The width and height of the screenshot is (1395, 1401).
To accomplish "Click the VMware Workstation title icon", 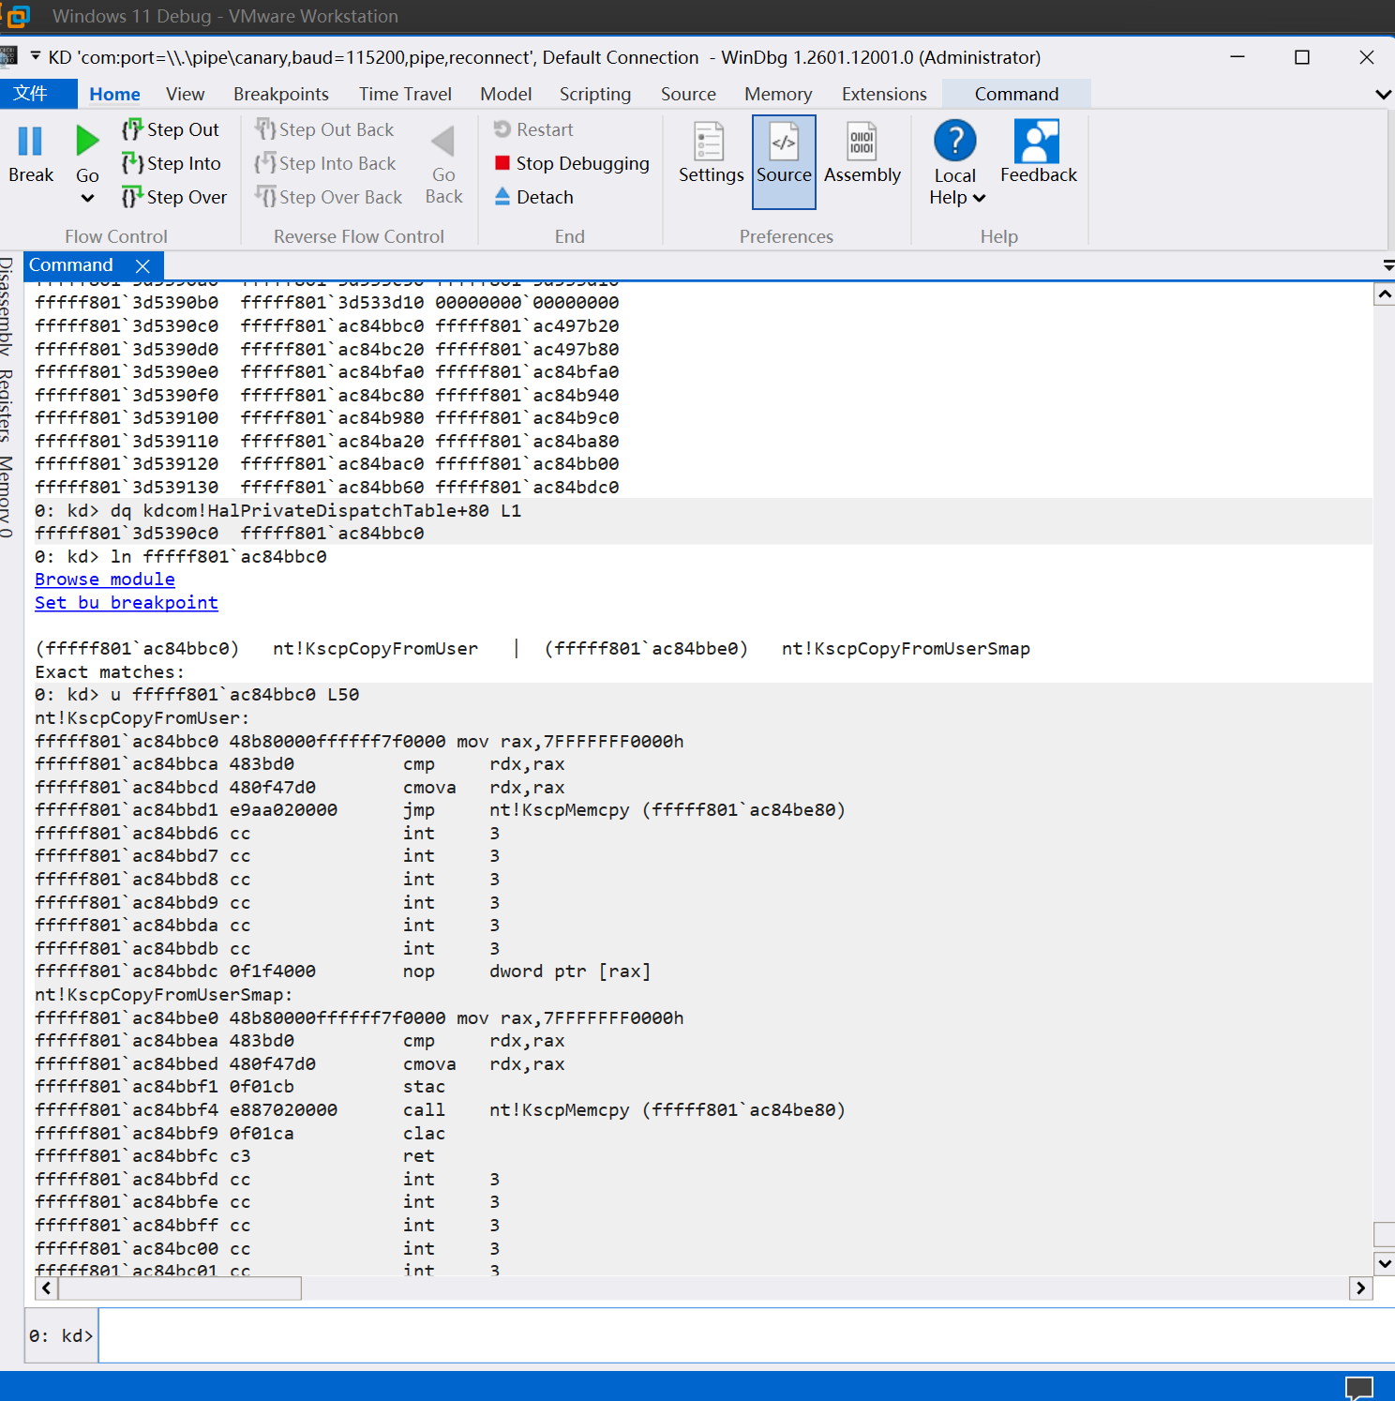I will pyautogui.click(x=17, y=16).
